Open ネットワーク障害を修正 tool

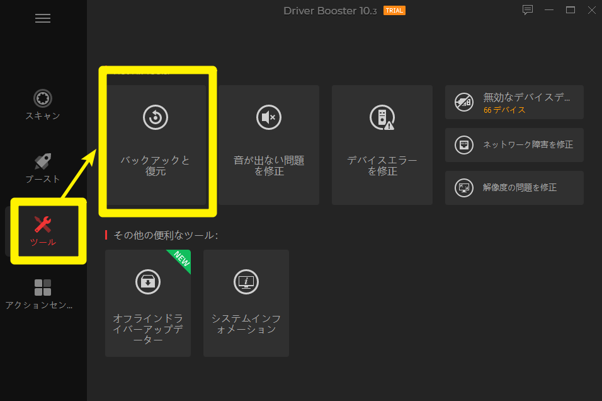pos(514,145)
